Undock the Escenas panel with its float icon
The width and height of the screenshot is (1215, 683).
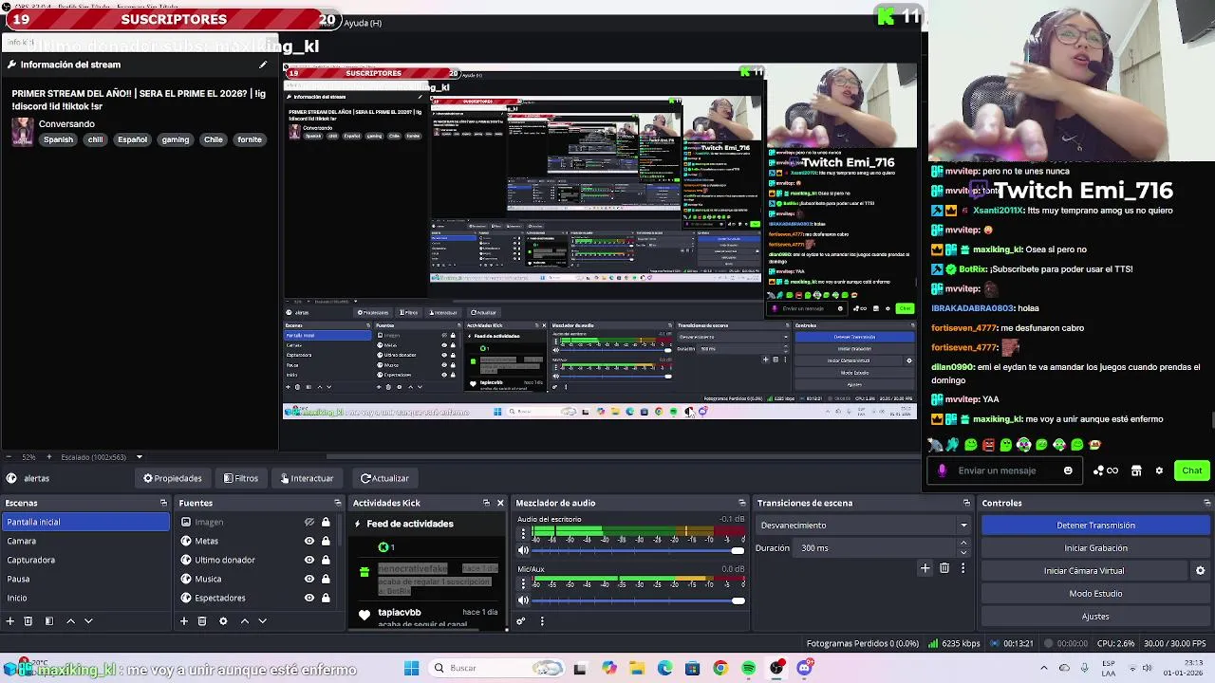pos(163,503)
